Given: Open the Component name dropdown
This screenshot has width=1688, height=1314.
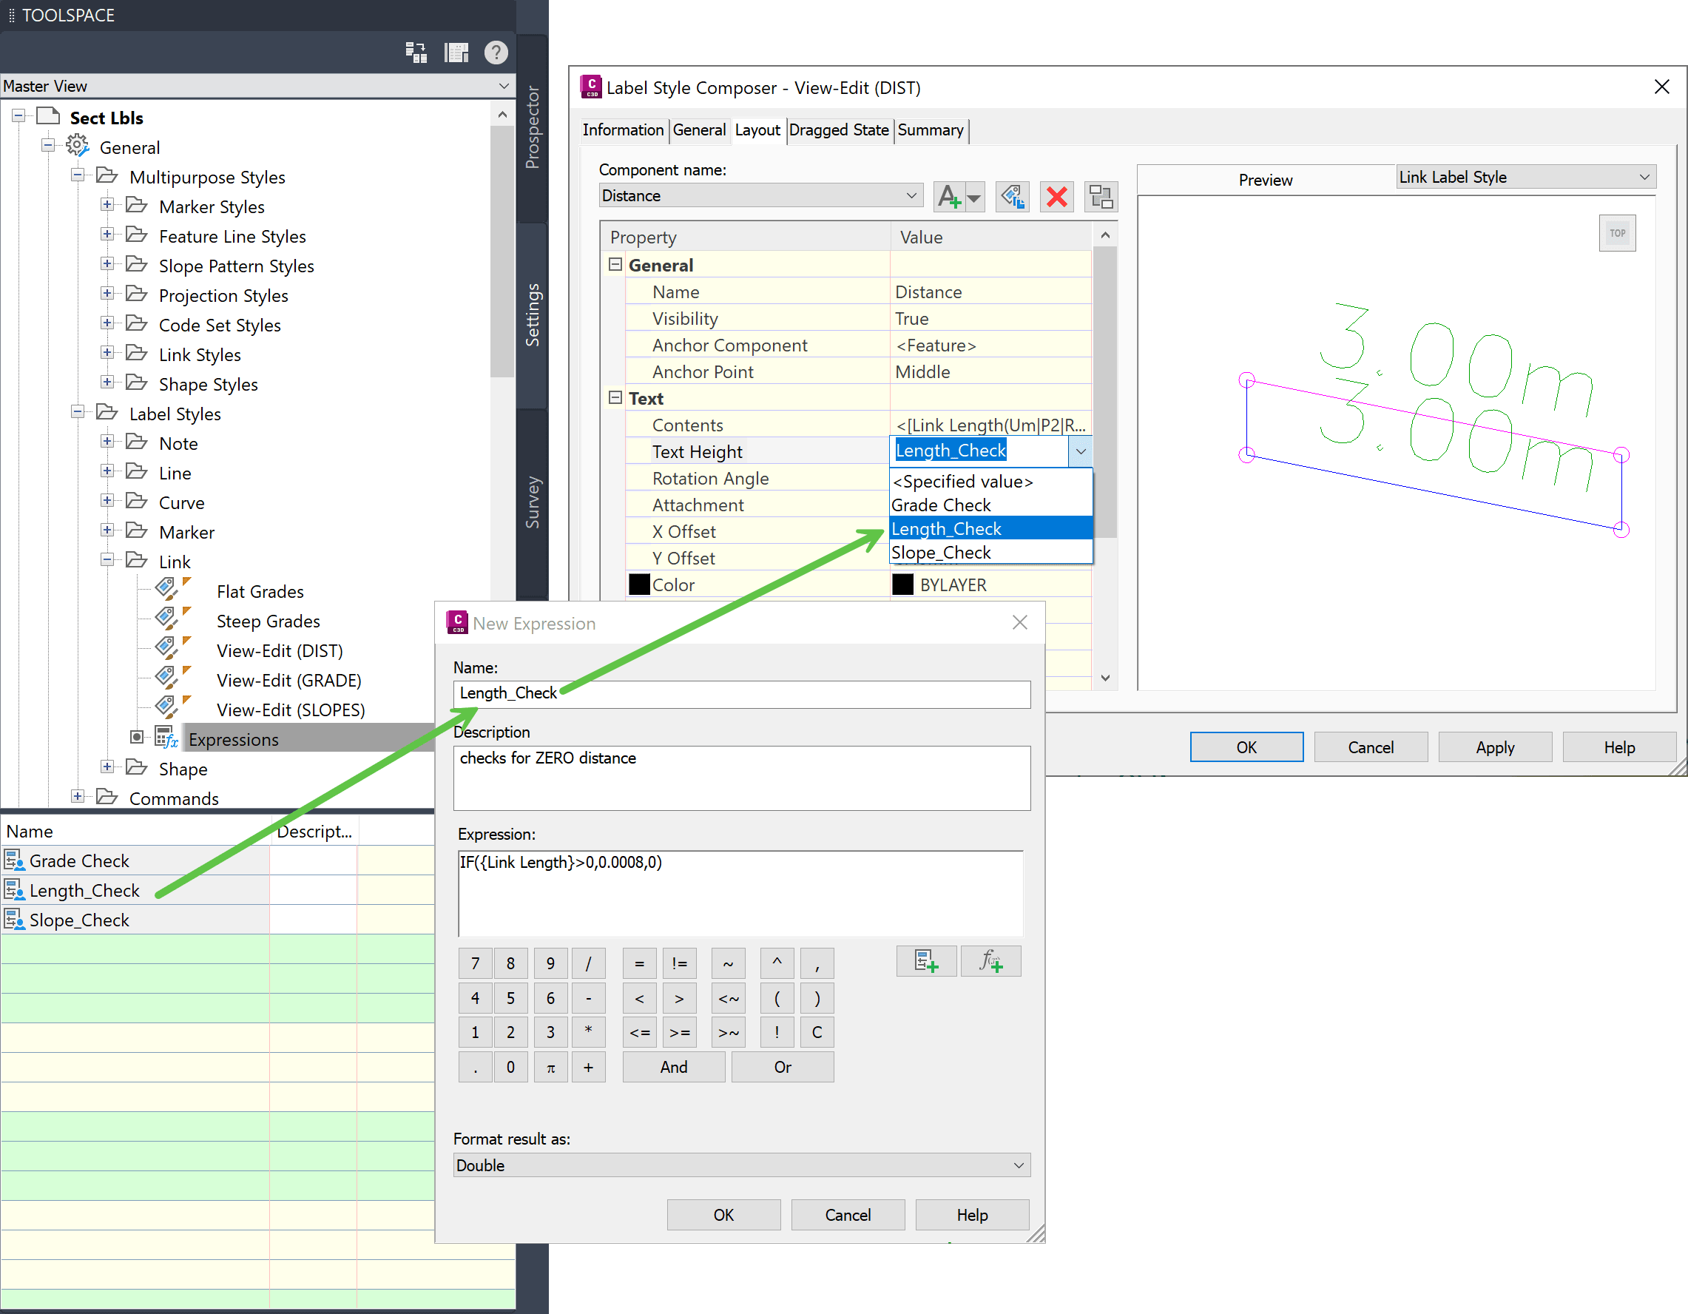Looking at the screenshot, I should click(x=911, y=195).
